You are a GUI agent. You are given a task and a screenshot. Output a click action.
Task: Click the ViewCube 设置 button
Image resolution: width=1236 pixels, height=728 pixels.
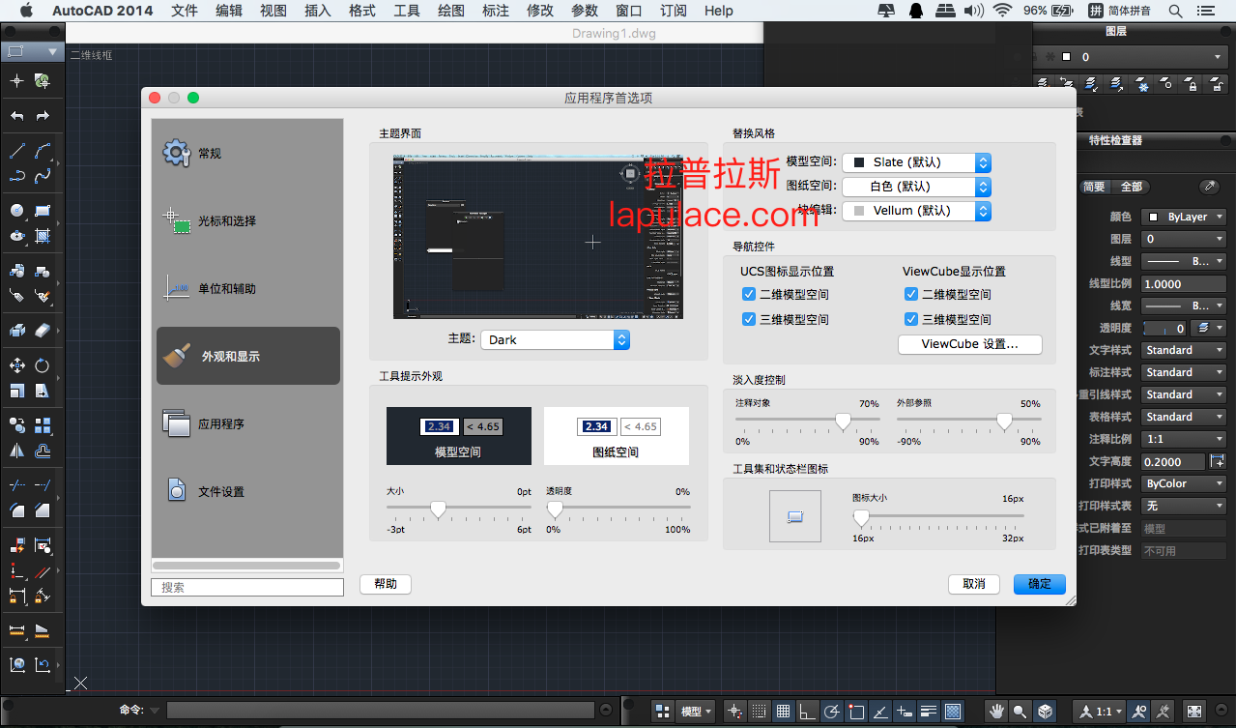click(x=969, y=344)
